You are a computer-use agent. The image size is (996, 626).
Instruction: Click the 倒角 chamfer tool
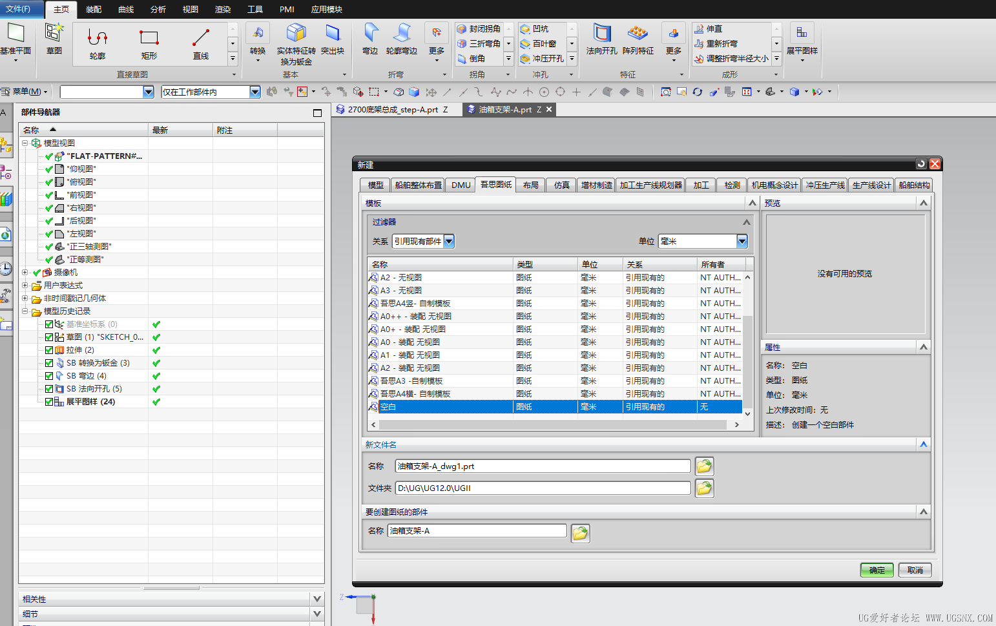tap(471, 59)
